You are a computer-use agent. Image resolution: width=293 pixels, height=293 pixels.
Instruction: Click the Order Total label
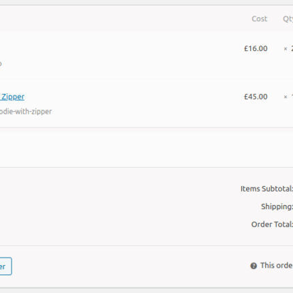pos(272,224)
